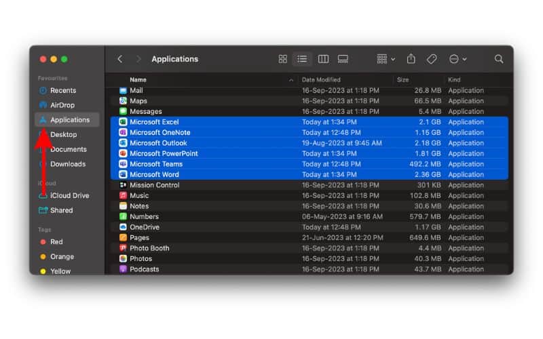Screen dimensions: 543x339
Task: Open the Group By dropdown
Action: coord(386,59)
